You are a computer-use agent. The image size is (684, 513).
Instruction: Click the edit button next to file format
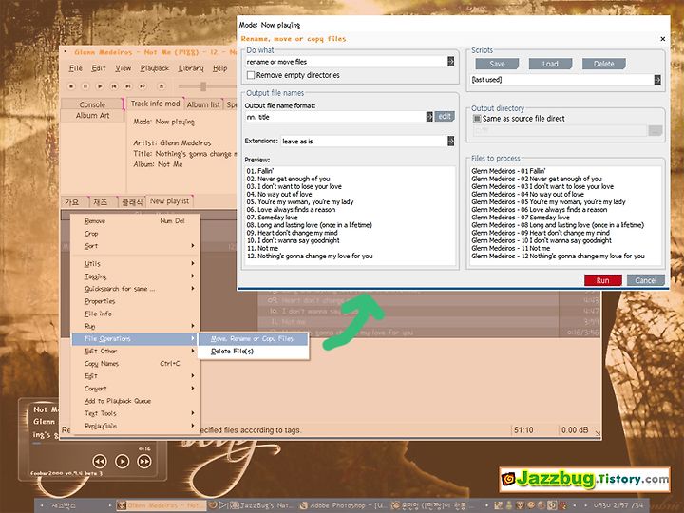click(x=445, y=117)
